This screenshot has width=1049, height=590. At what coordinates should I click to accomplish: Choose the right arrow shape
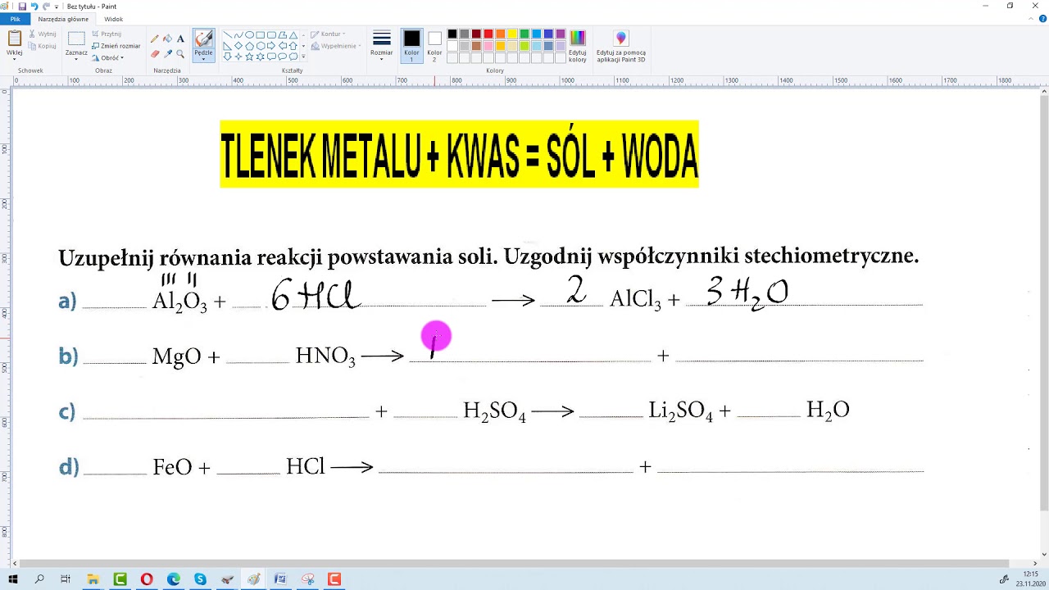[x=271, y=45]
